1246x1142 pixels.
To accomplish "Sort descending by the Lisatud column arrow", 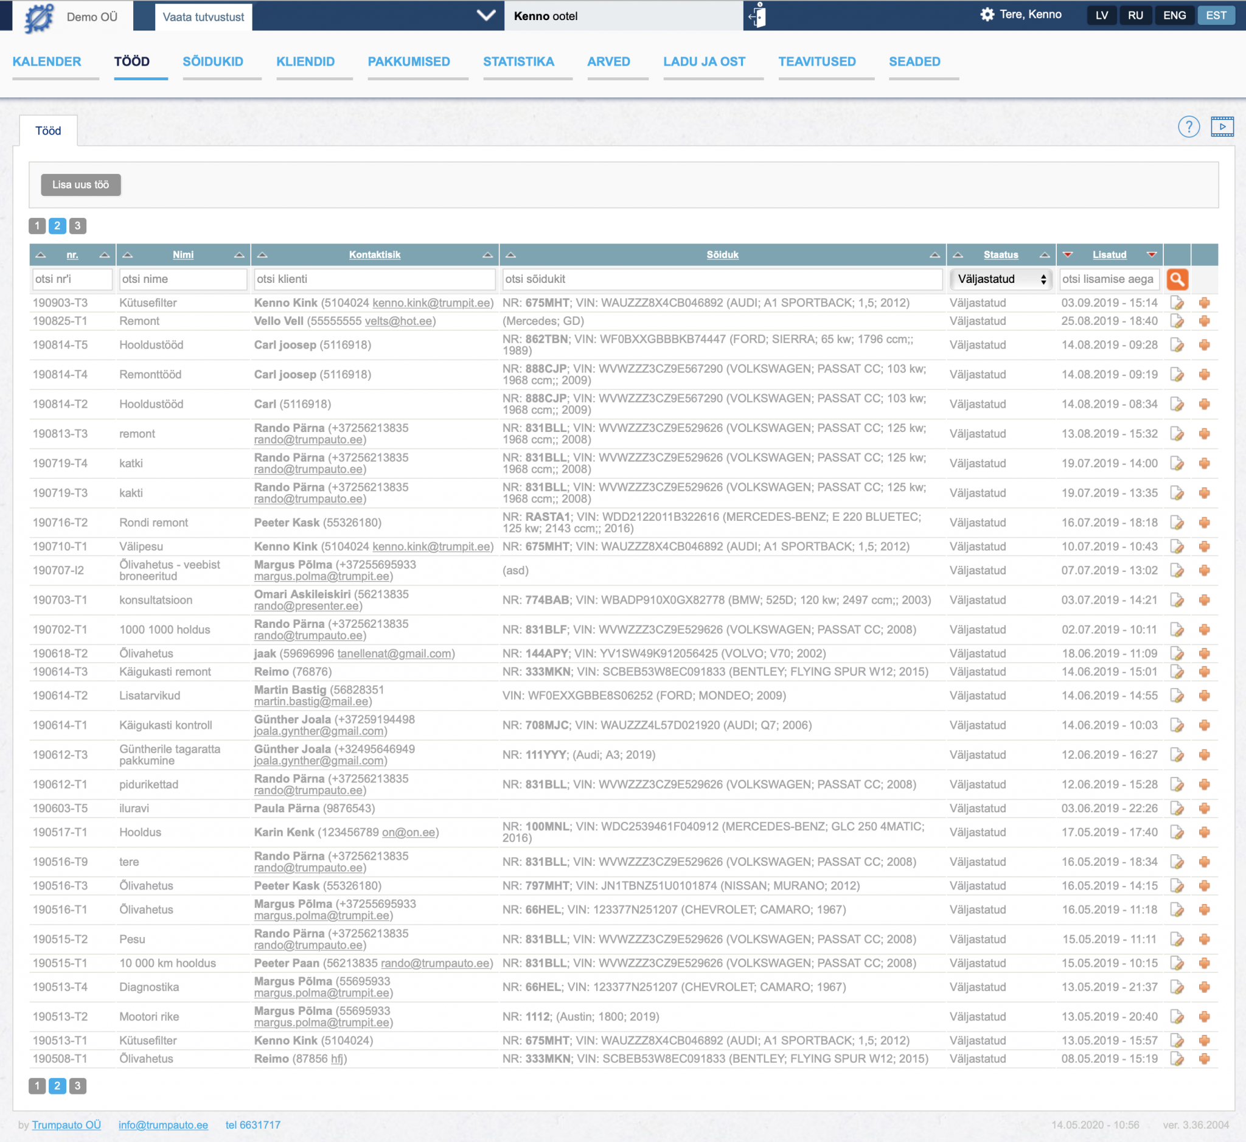I will click(1151, 254).
